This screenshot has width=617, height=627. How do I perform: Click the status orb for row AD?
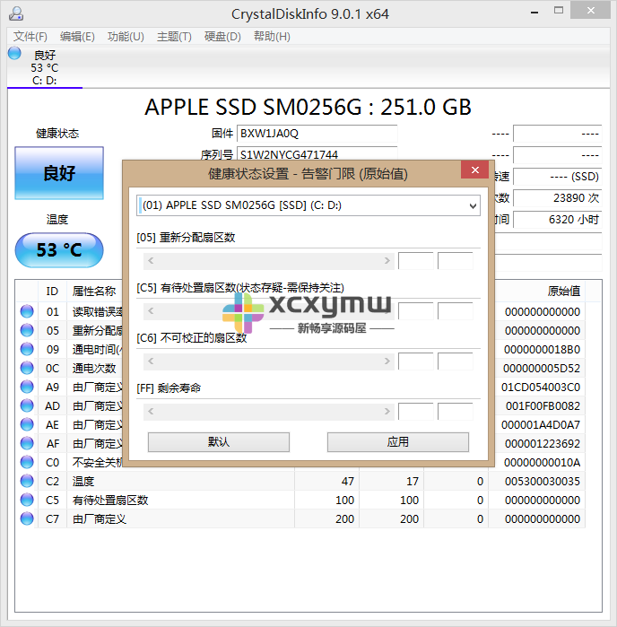tap(27, 405)
